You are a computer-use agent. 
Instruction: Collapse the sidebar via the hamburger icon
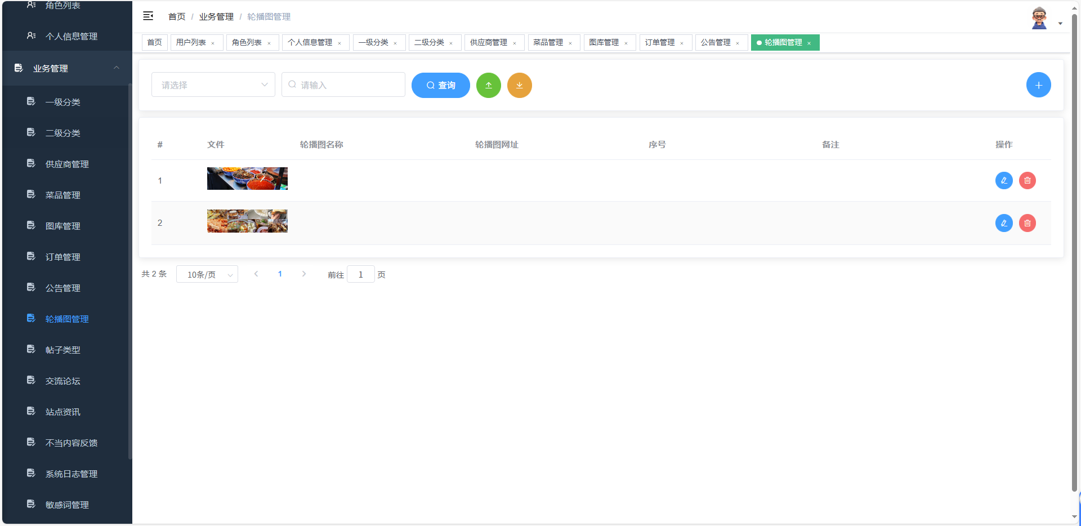coord(148,16)
